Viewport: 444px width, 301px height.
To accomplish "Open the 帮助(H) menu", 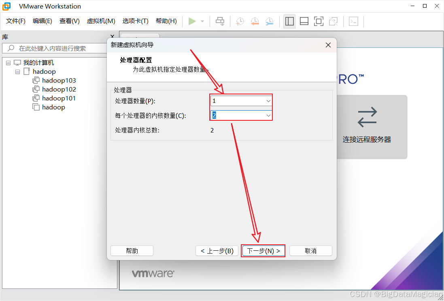I will click(166, 21).
